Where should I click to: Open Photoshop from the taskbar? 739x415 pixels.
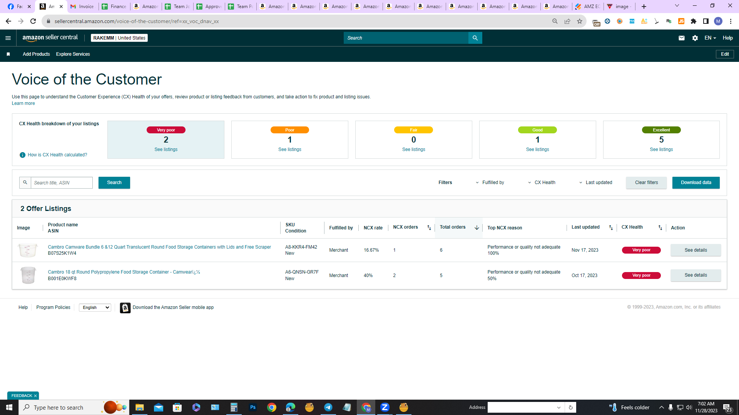(x=253, y=407)
